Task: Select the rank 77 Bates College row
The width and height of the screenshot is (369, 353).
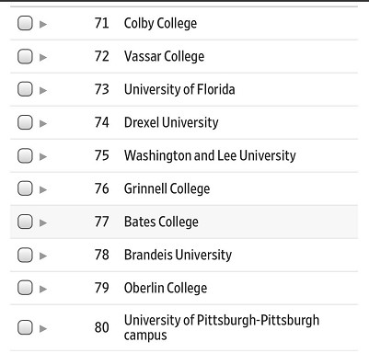Action: pos(184,222)
